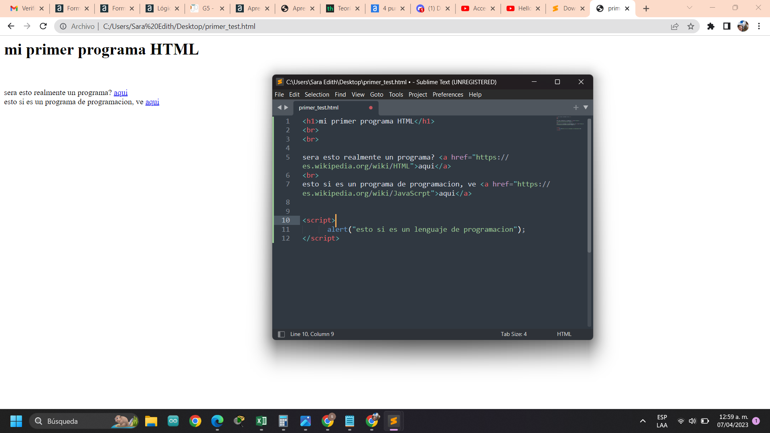Bookmark this page with the star icon

pyautogui.click(x=691, y=26)
